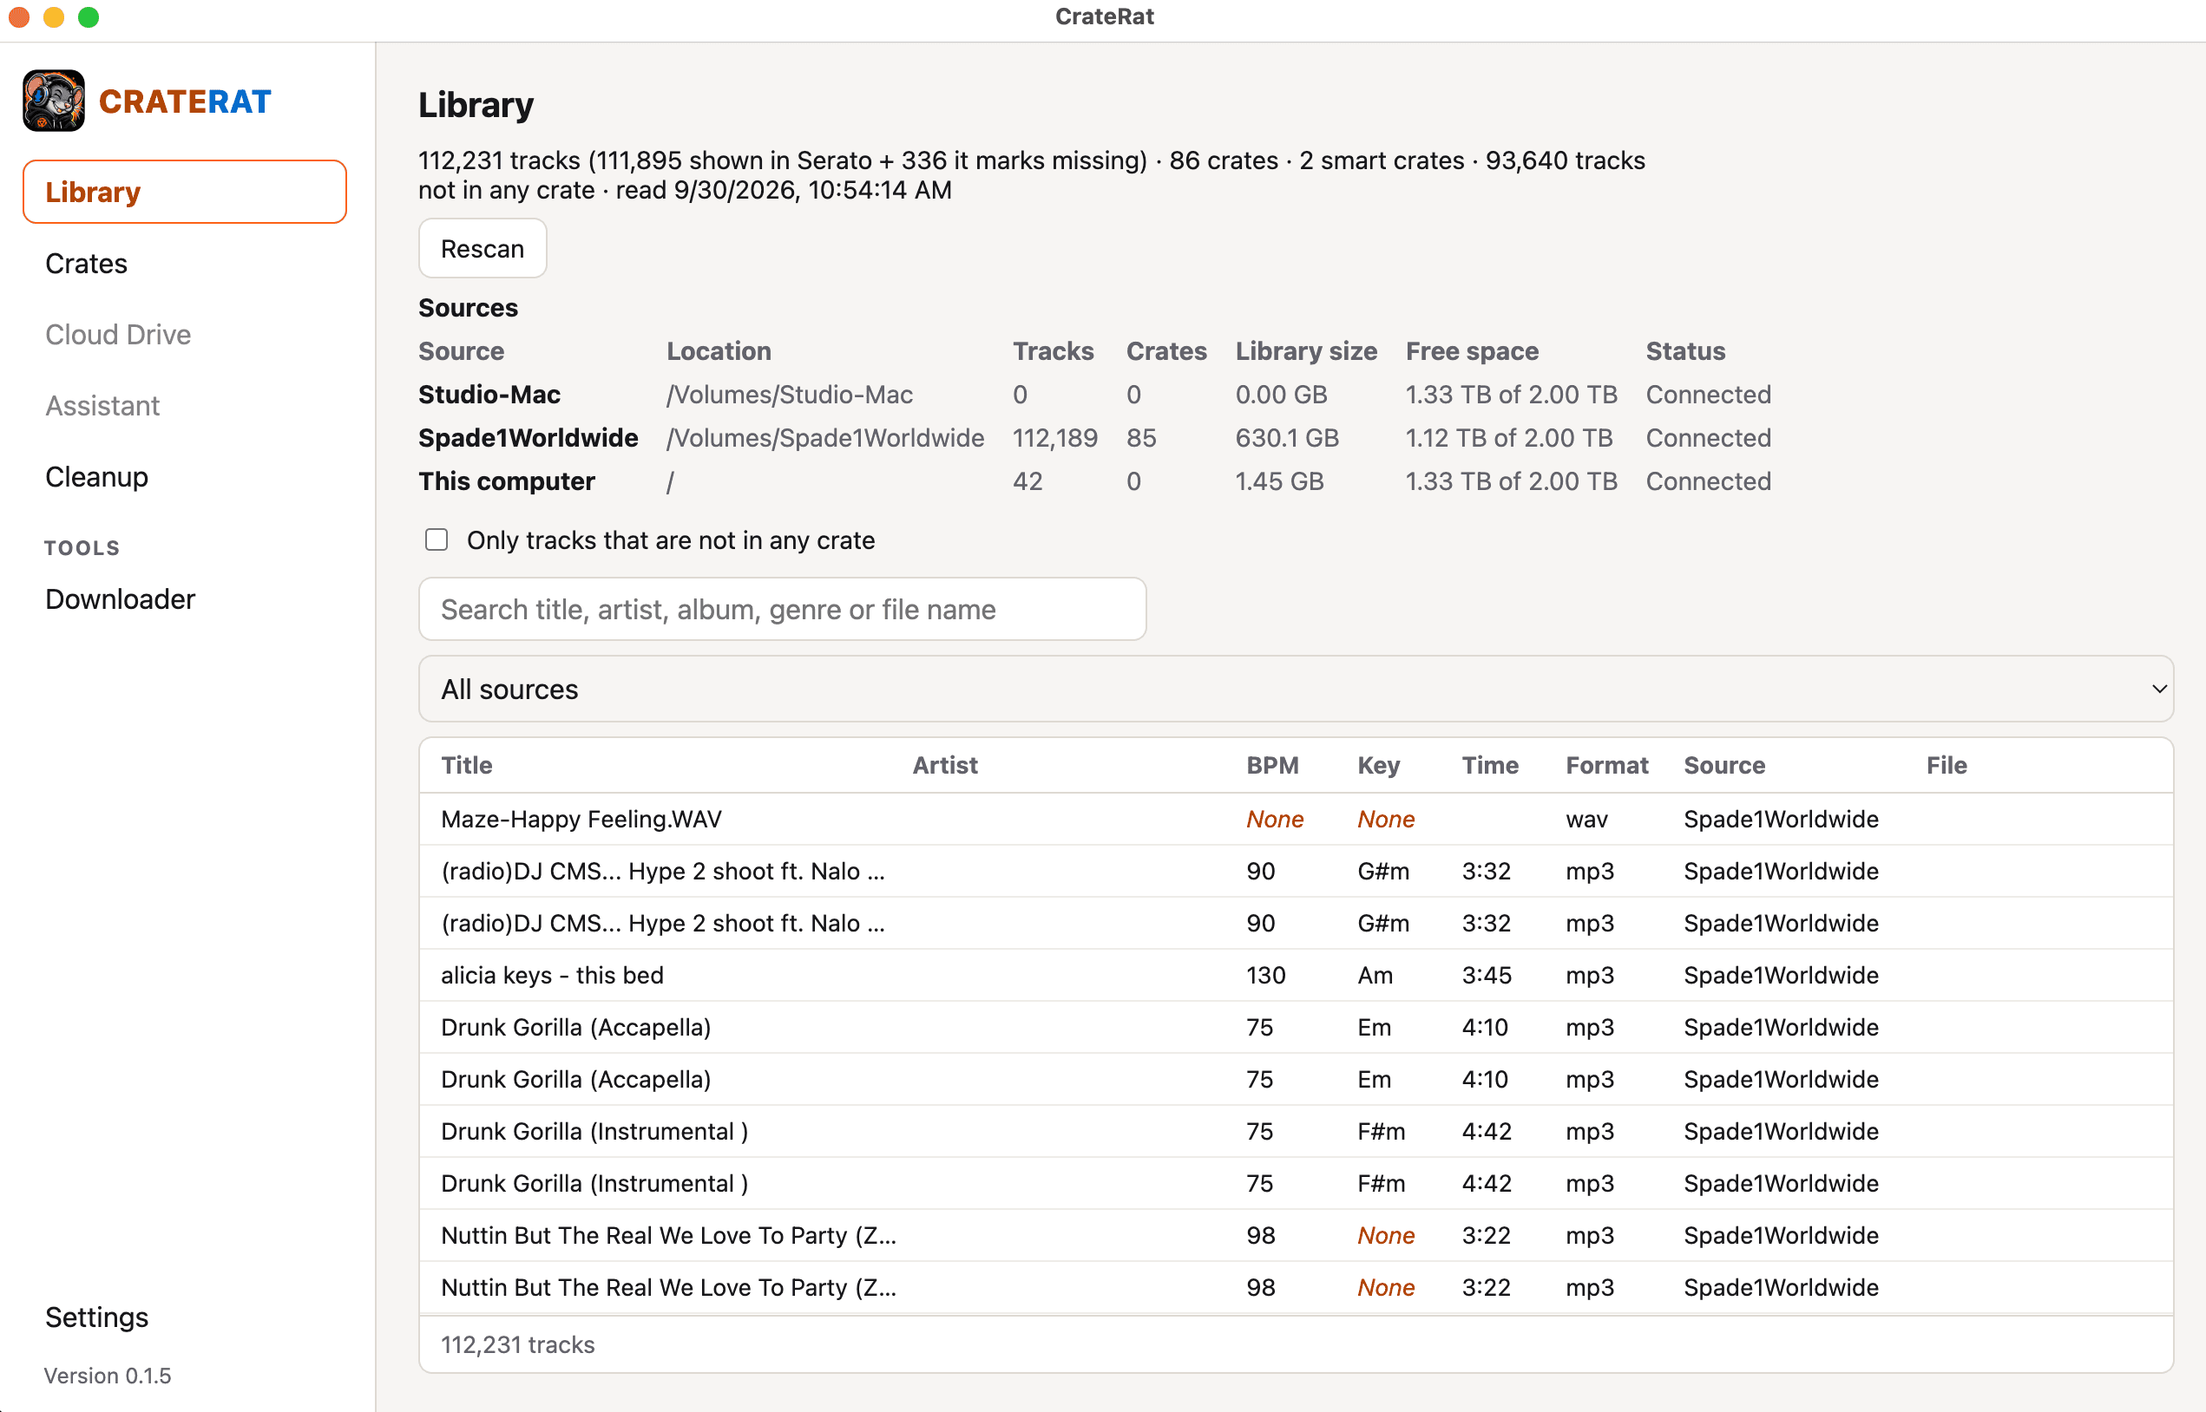
Task: Click the Studio-Mac source row
Action: pyautogui.click(x=1094, y=395)
